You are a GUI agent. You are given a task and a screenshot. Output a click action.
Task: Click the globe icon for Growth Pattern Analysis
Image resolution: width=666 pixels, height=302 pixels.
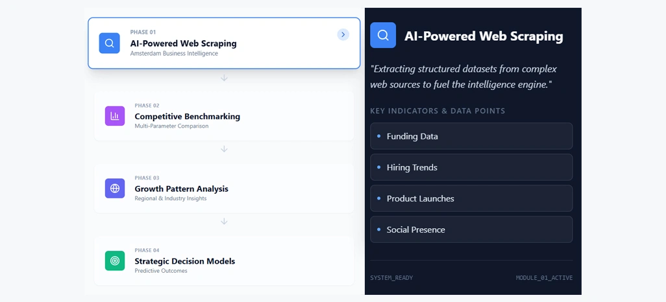pyautogui.click(x=115, y=189)
